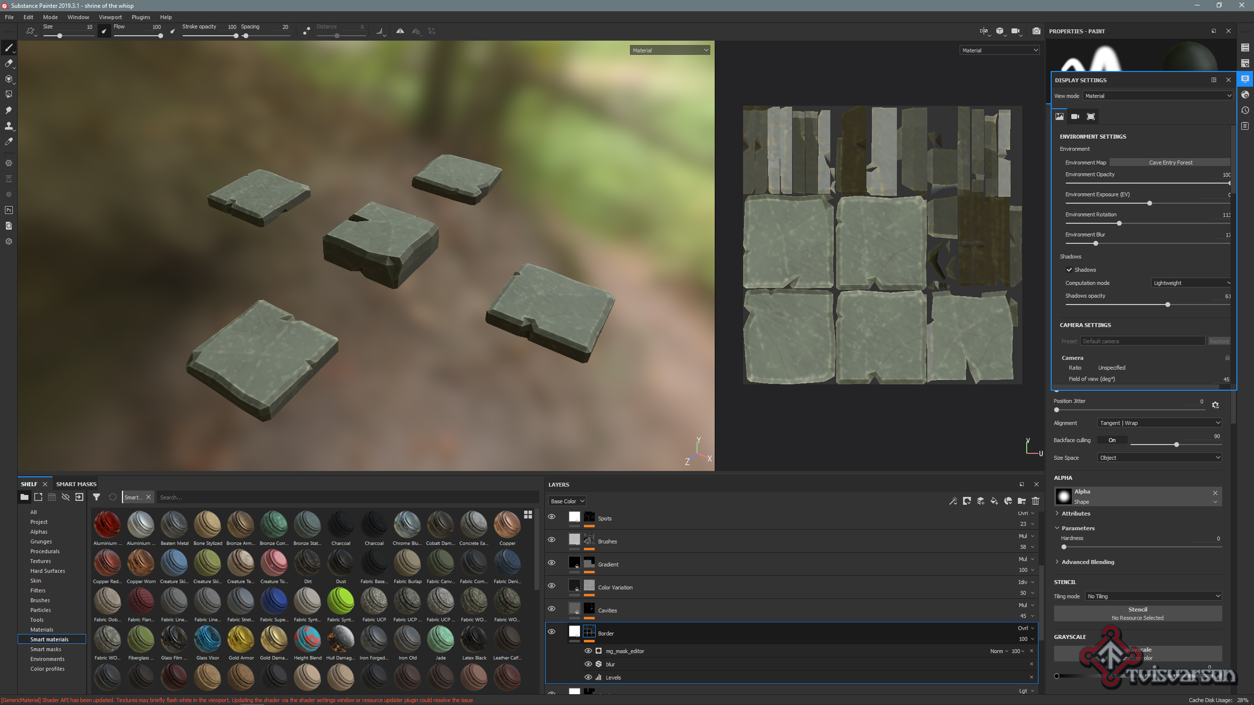Click the add folder icon in Layers
This screenshot has height=705, width=1254.
[x=1021, y=501]
